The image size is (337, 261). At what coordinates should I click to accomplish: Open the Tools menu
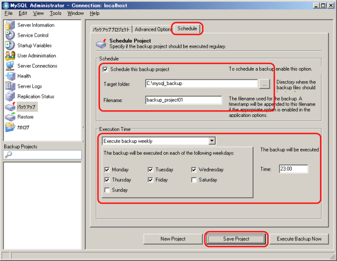click(55, 13)
